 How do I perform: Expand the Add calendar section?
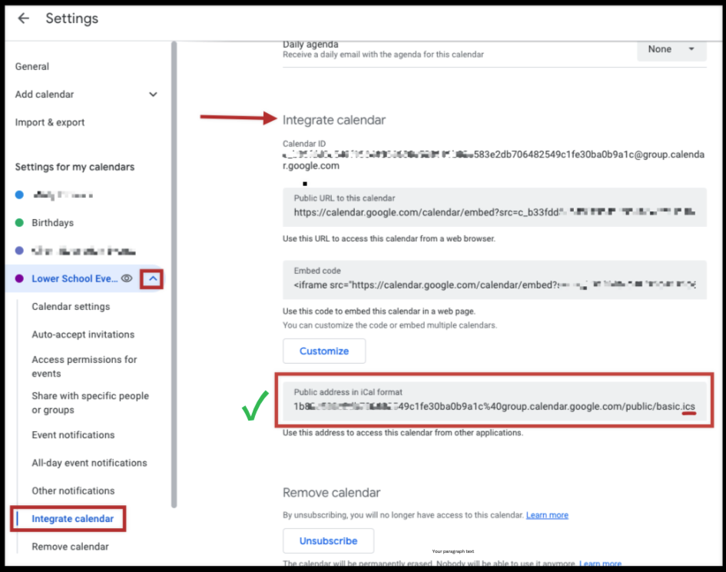153,95
